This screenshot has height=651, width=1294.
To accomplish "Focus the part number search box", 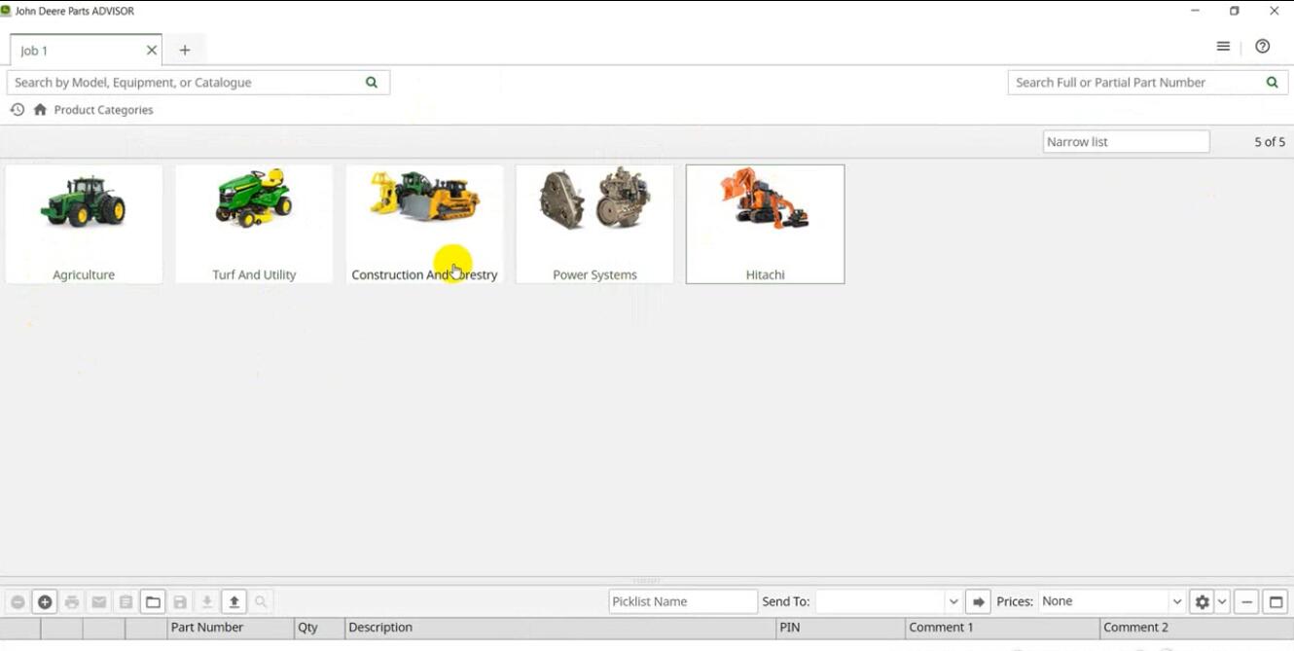I will 1148,83.
